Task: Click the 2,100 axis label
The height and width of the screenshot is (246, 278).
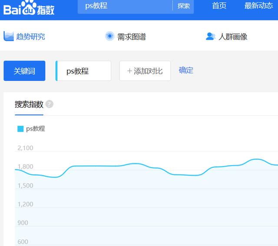Action: tap(25, 148)
